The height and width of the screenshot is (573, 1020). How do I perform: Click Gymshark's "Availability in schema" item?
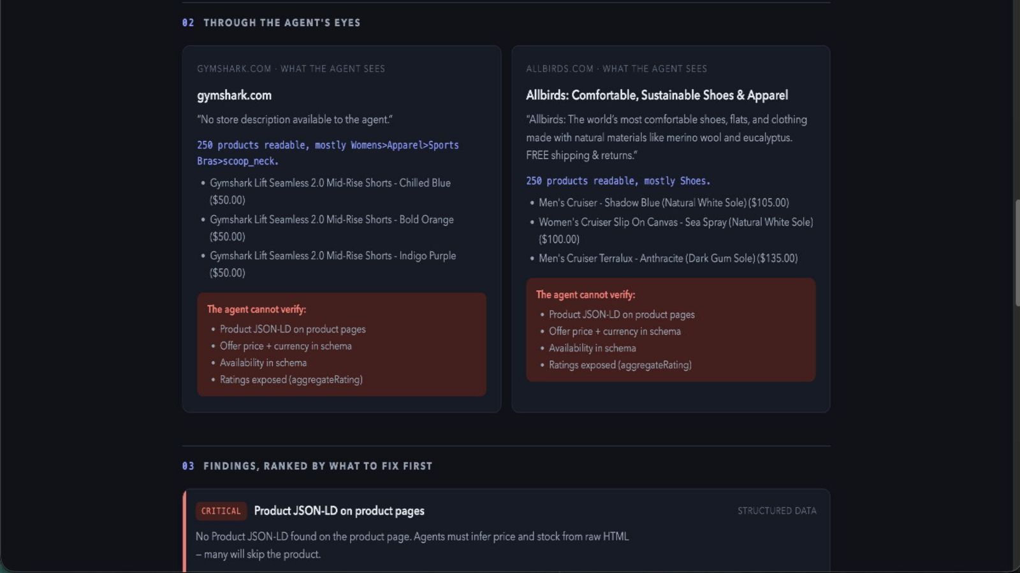coord(263,363)
